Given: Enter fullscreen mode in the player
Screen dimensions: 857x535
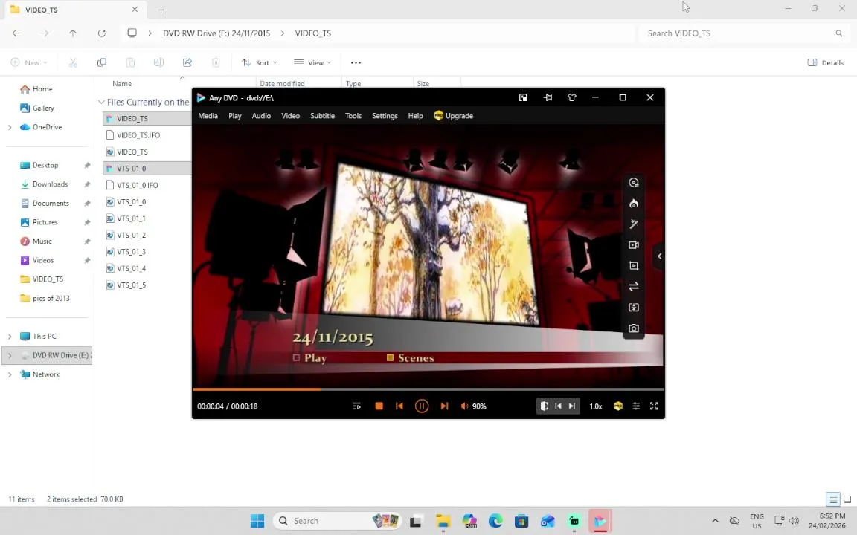Looking at the screenshot, I should click(x=654, y=406).
